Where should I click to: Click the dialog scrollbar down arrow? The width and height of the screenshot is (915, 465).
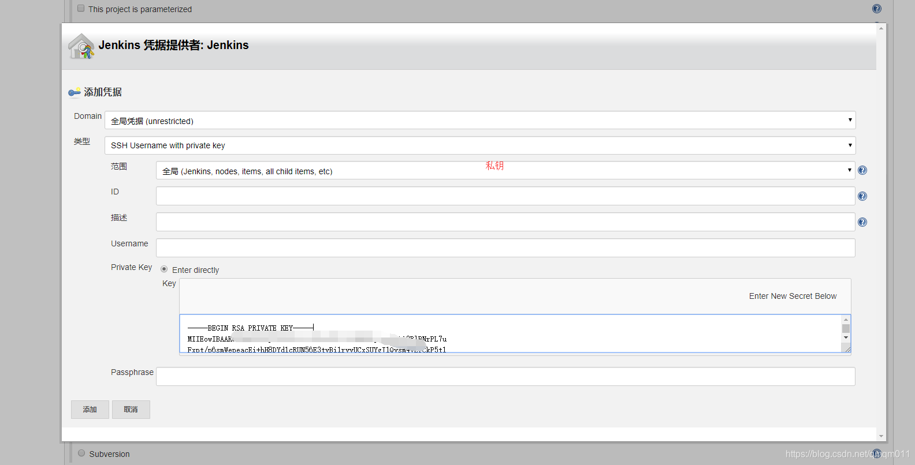click(881, 436)
